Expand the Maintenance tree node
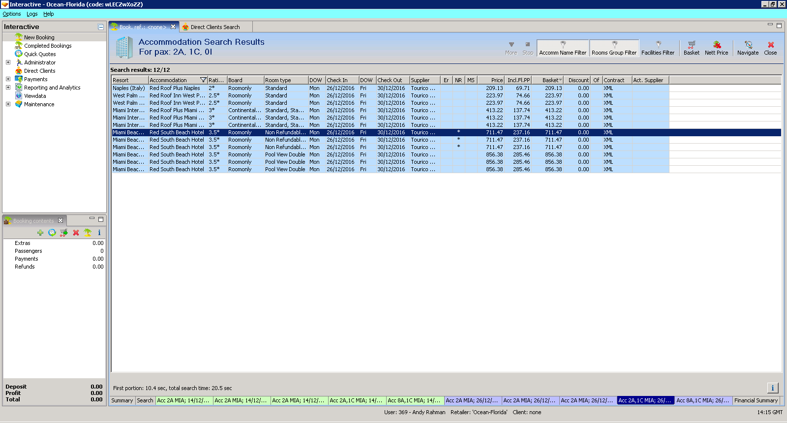Viewport: 787px width, 423px height. 8,104
